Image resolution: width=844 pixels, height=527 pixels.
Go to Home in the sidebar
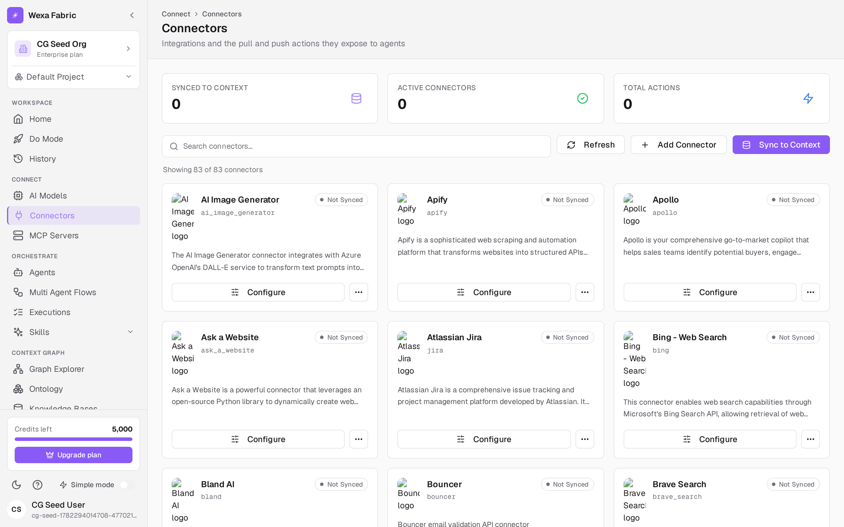(74, 119)
